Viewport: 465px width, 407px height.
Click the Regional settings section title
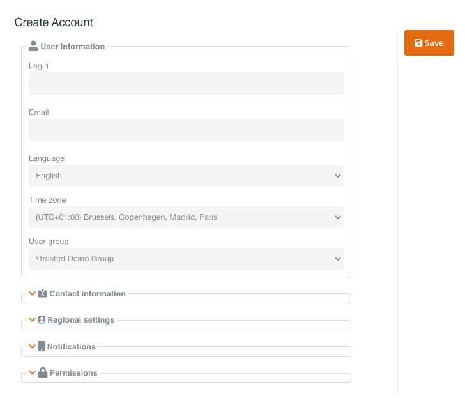tap(81, 320)
